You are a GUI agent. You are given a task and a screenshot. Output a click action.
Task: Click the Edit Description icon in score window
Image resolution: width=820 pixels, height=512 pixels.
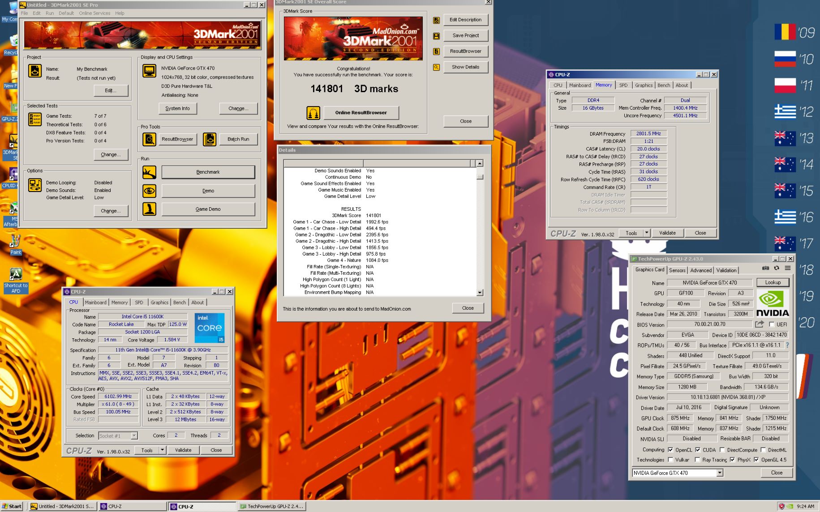pos(436,20)
